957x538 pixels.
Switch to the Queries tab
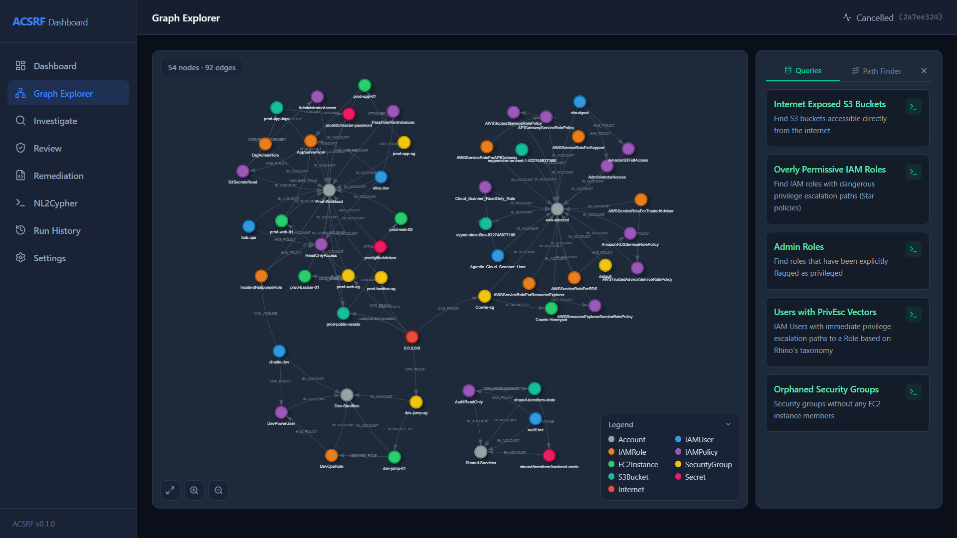803,71
